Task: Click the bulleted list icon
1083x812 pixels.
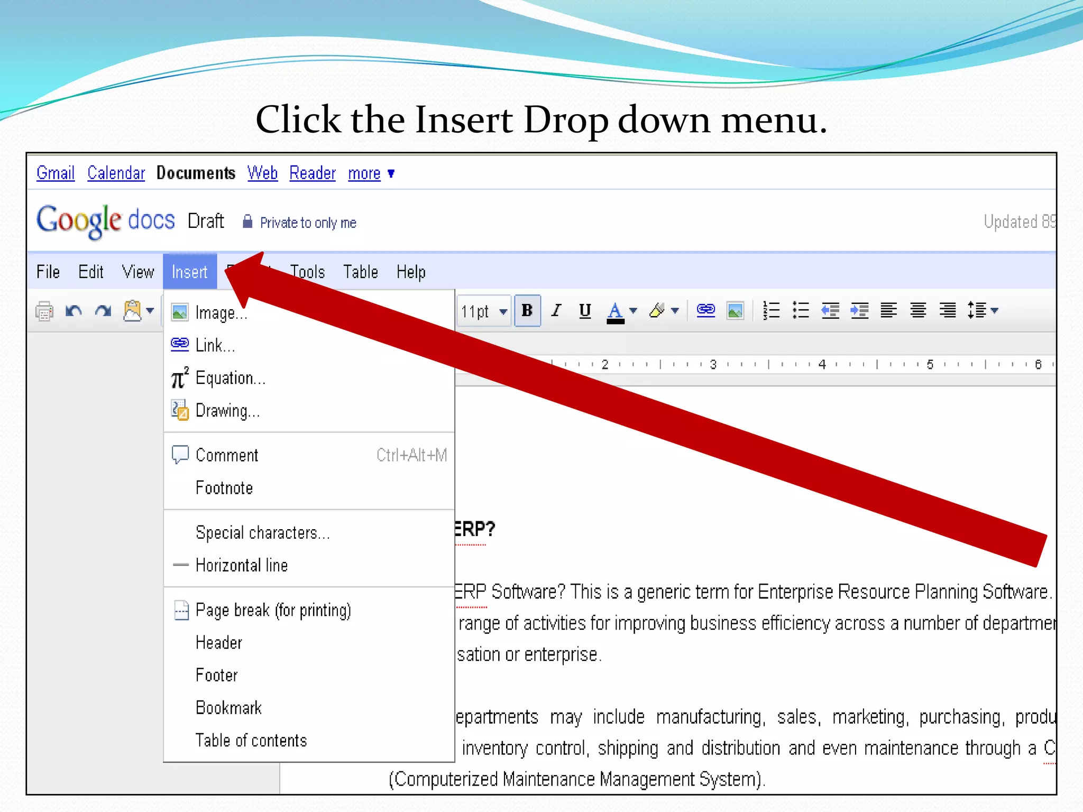Action: tap(801, 310)
